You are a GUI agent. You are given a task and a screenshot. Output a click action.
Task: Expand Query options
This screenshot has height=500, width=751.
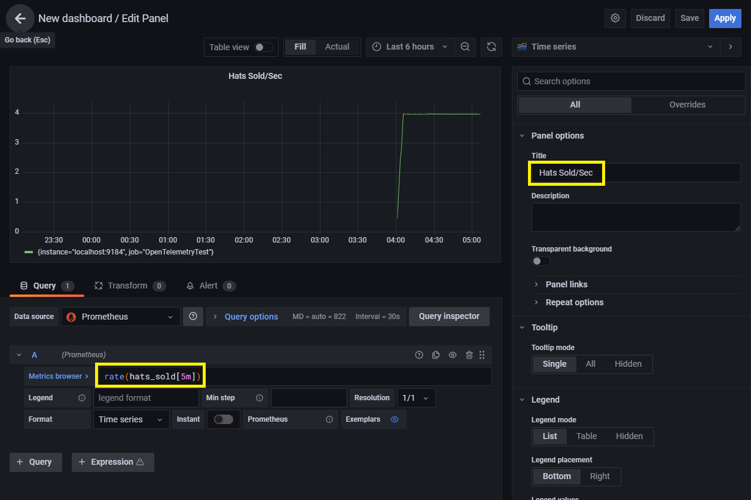(245, 316)
